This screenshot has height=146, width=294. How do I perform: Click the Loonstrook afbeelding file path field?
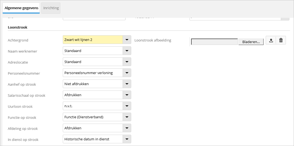click(215, 42)
